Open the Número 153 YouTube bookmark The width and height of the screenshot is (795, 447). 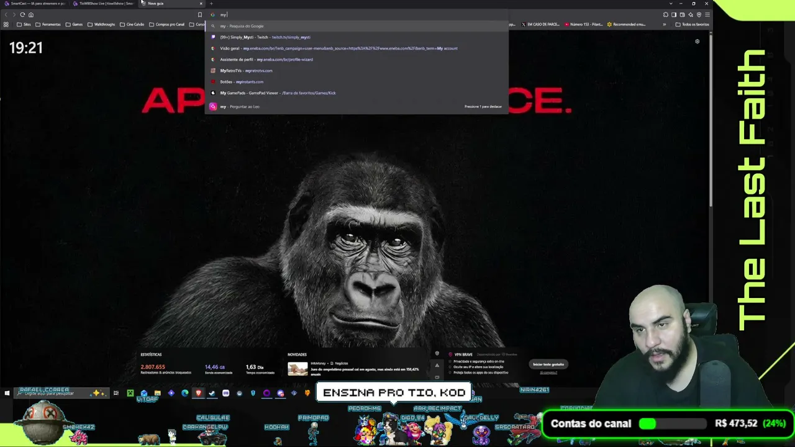click(584, 24)
